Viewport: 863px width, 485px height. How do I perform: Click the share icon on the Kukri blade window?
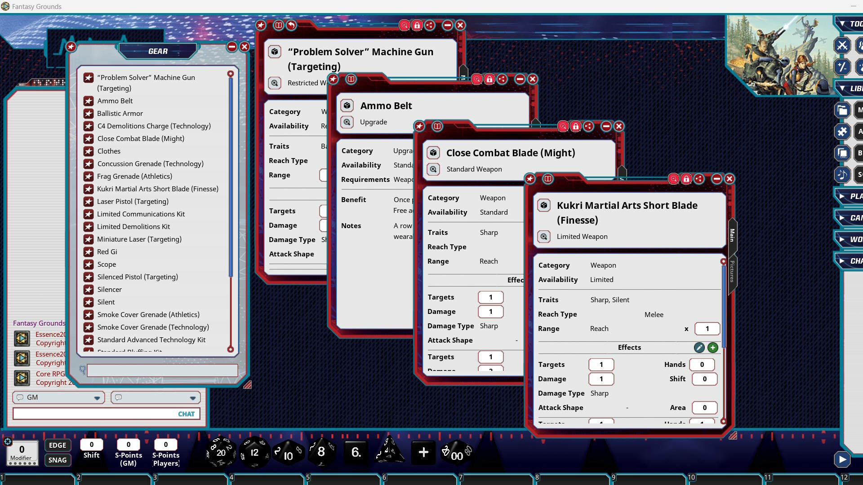(698, 178)
